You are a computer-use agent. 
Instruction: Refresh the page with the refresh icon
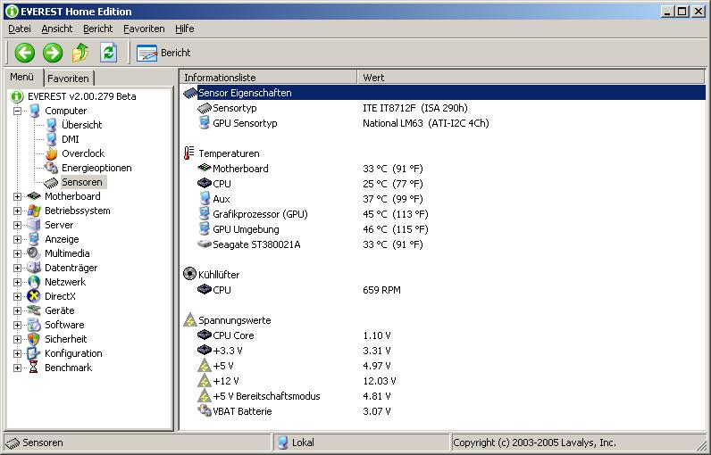point(108,53)
